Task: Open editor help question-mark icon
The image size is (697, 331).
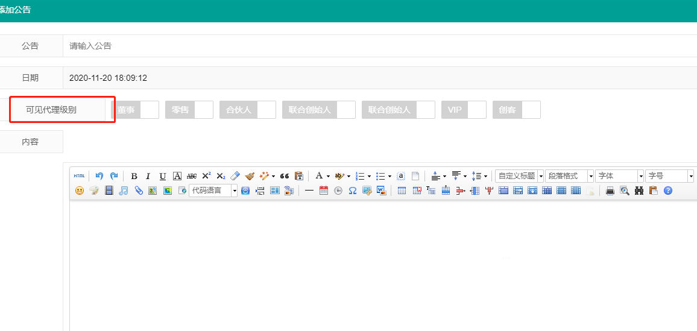Action: coord(668,191)
